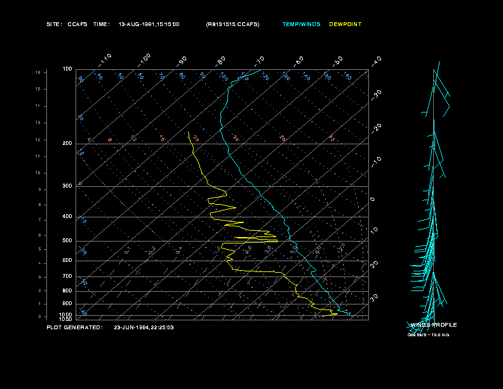This screenshot has width=503, height=389.
Task: Click pressure axis label '300'
Action: coord(67,186)
